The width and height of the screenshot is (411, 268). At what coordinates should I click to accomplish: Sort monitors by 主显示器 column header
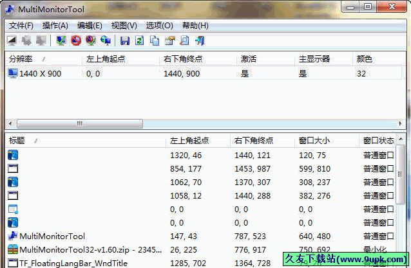click(x=324, y=59)
